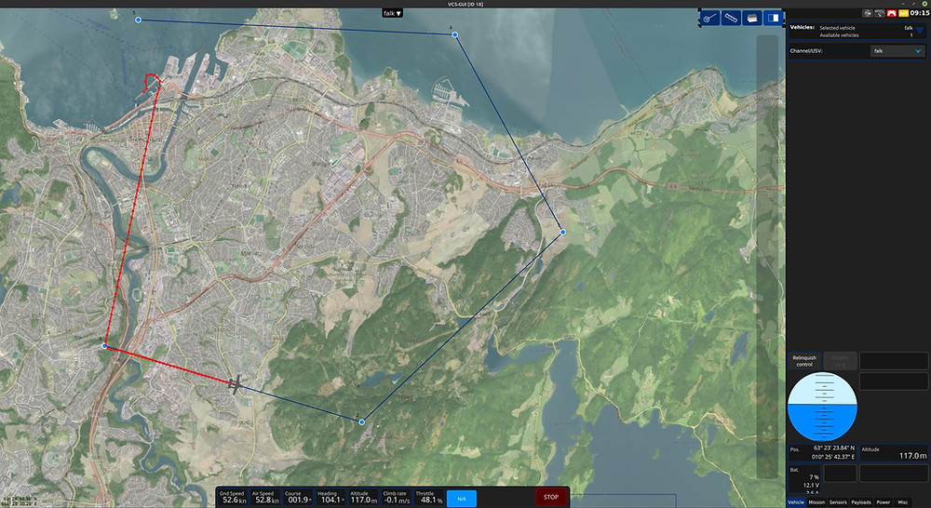Click the 09:15 clock in top bar

point(920,13)
